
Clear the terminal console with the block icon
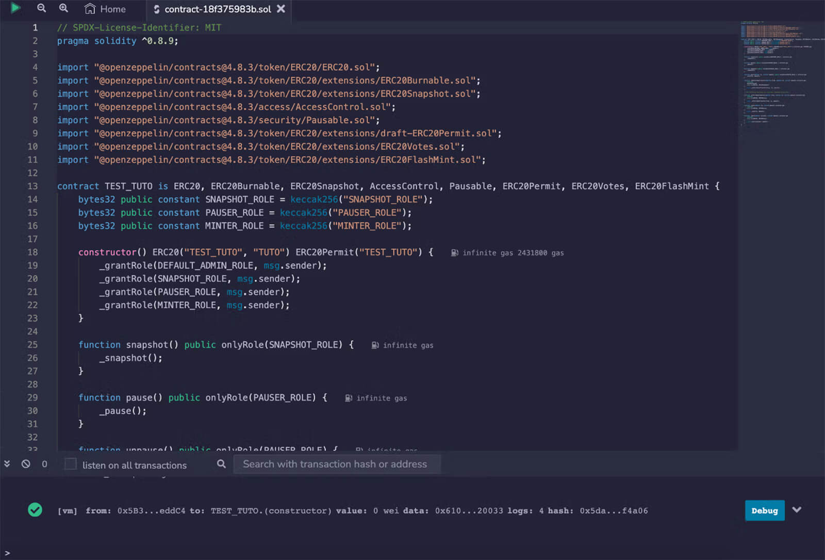pos(26,464)
